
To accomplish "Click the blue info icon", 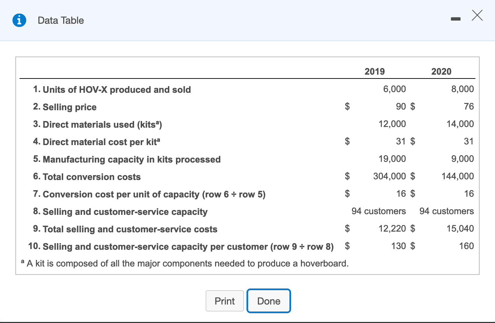I will pyautogui.click(x=19, y=20).
